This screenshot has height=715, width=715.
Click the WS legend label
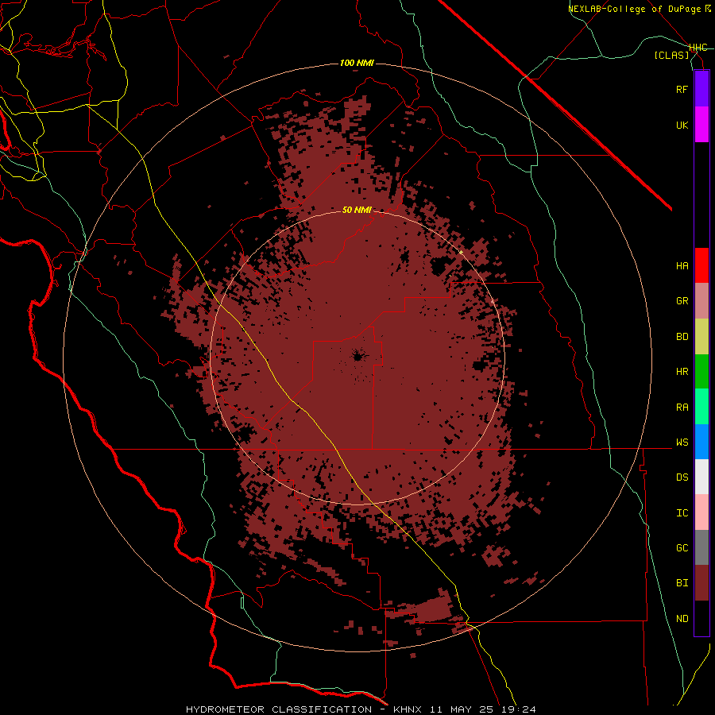click(x=682, y=443)
